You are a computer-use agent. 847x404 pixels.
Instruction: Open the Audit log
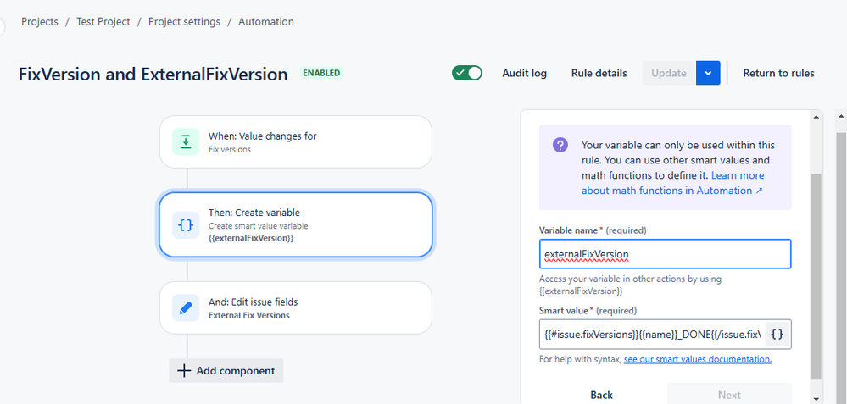pyautogui.click(x=524, y=73)
